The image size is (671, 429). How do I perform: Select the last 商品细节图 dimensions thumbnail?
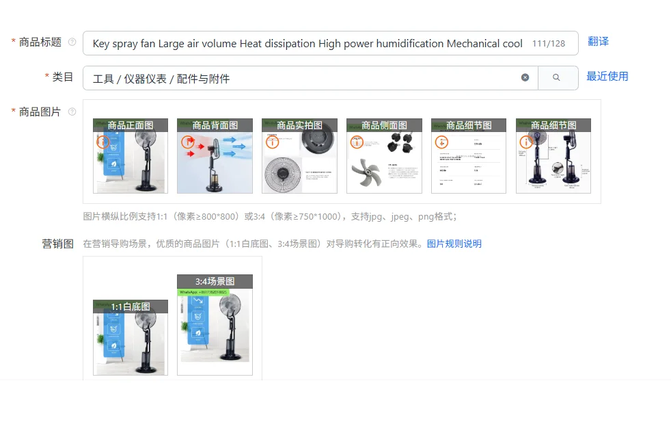click(553, 156)
